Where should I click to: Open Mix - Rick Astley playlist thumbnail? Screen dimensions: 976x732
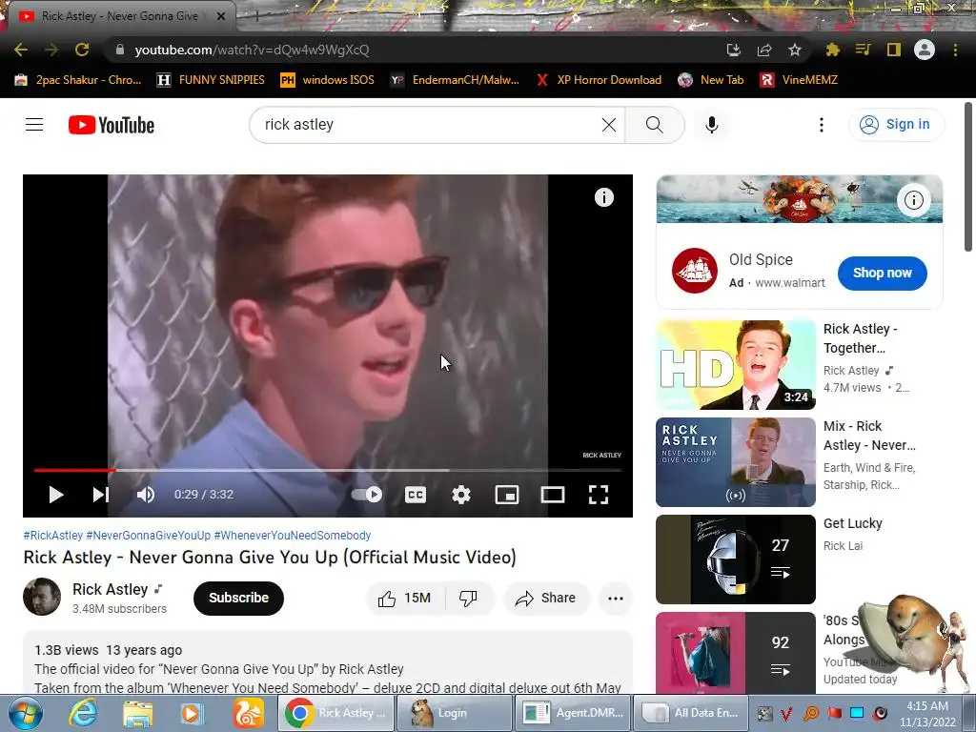735,462
